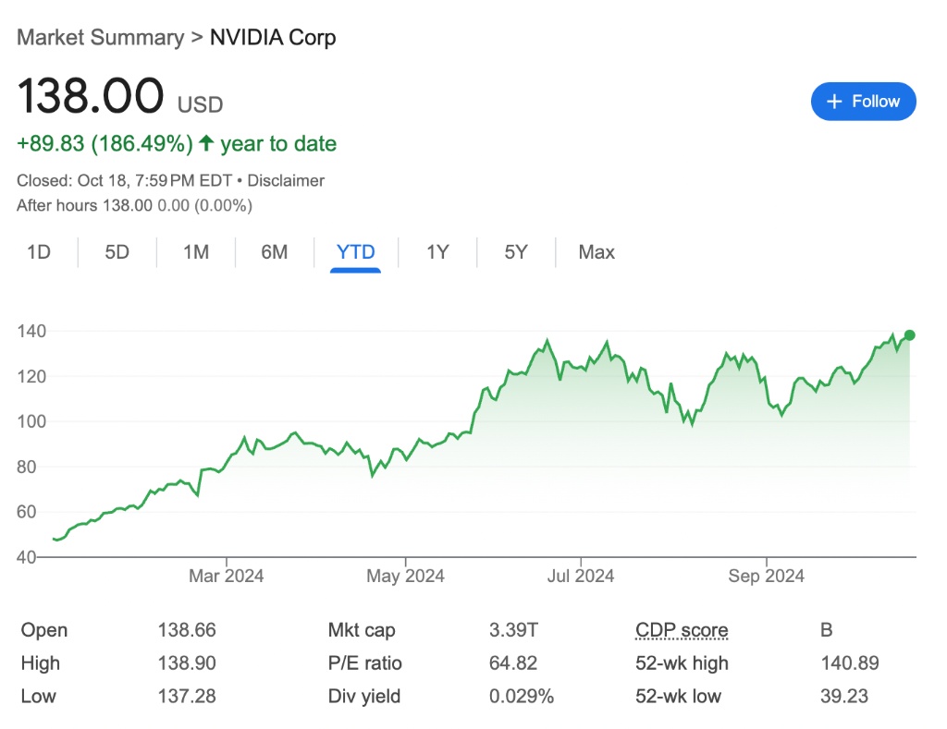Open the 5Y chart view
The width and height of the screenshot is (947, 729).
[516, 252]
